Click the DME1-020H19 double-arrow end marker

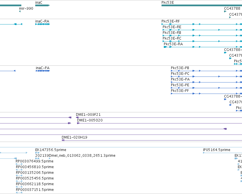coord(63,140)
